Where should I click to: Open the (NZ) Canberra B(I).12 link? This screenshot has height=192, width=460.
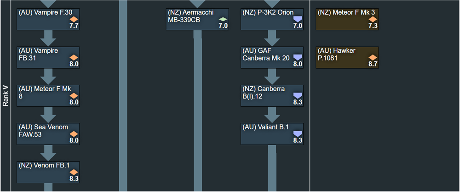[264, 93]
